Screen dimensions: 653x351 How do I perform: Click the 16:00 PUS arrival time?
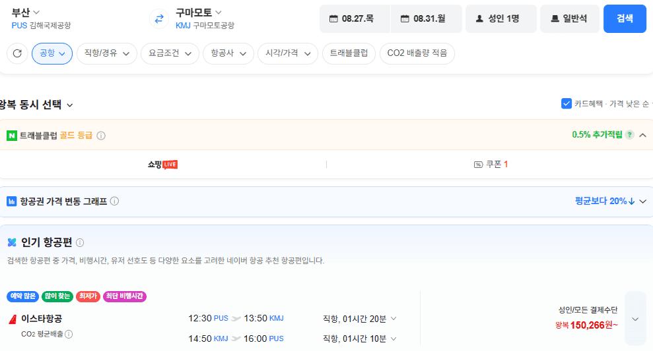(x=263, y=338)
